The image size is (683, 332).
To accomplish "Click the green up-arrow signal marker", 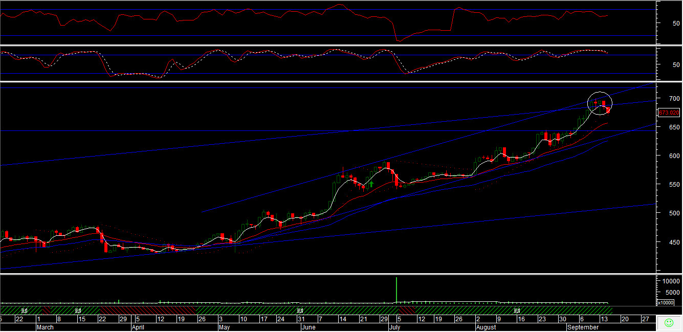I will (x=372, y=184).
